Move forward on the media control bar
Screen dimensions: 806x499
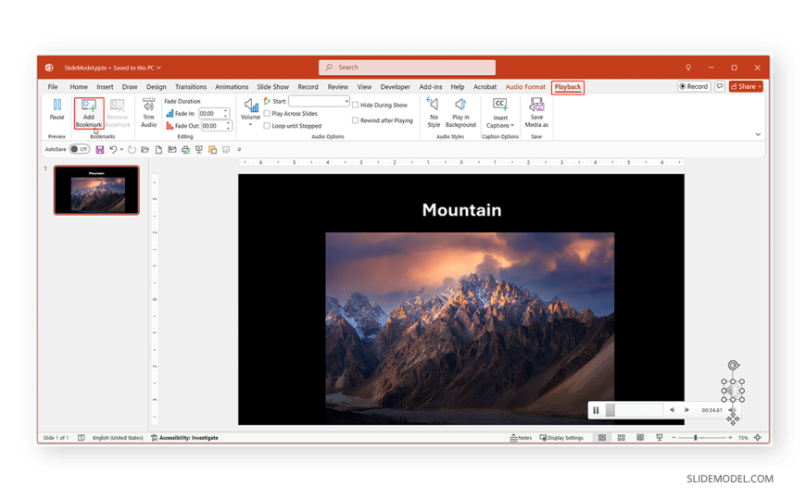[686, 410]
